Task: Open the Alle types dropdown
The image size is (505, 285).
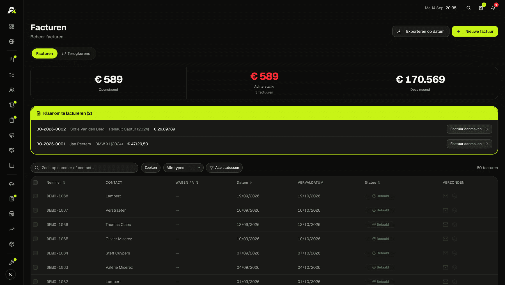Action: pos(183,168)
